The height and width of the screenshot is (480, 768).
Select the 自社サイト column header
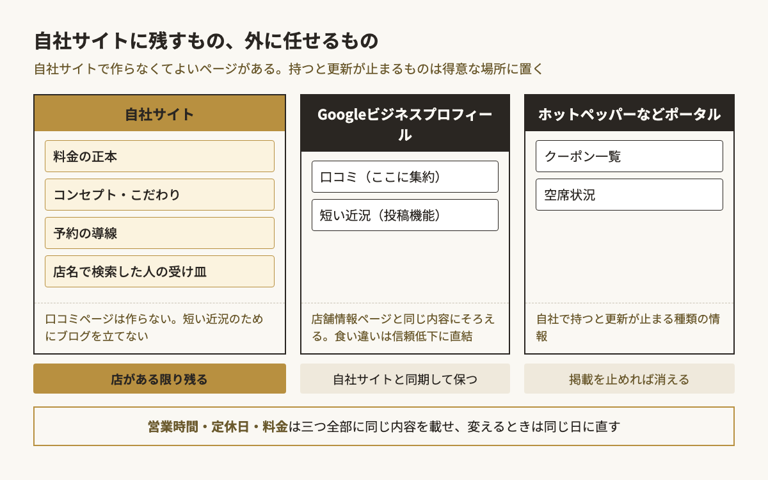(x=159, y=114)
